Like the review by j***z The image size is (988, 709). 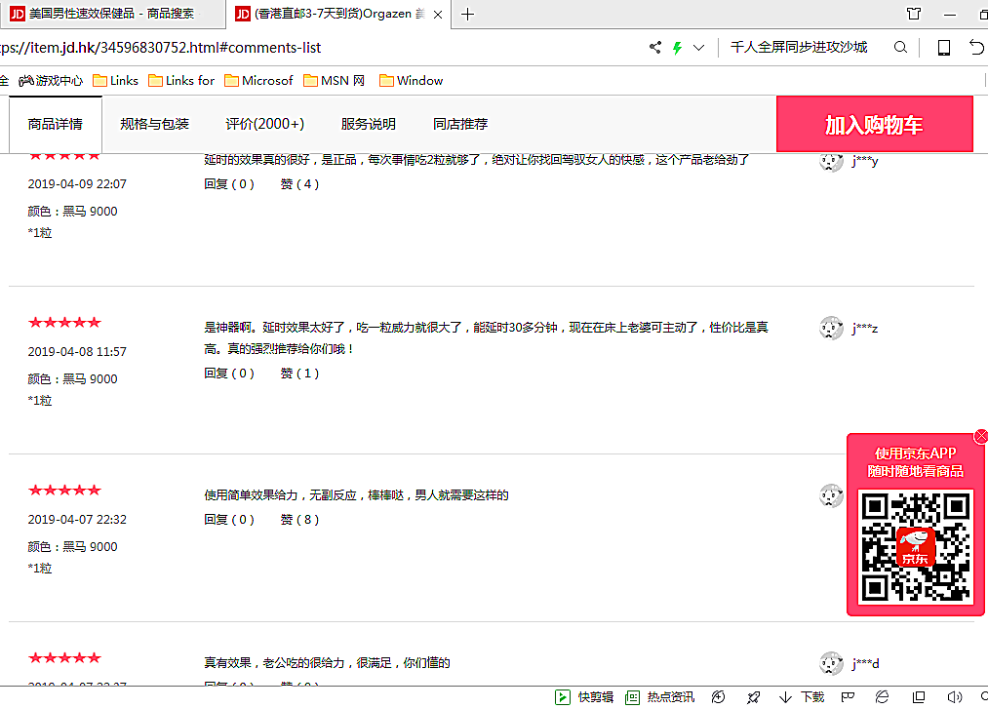click(299, 373)
